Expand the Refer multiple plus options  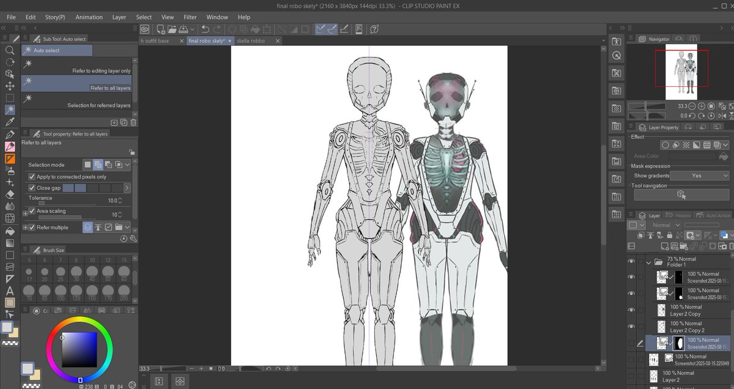point(25,228)
